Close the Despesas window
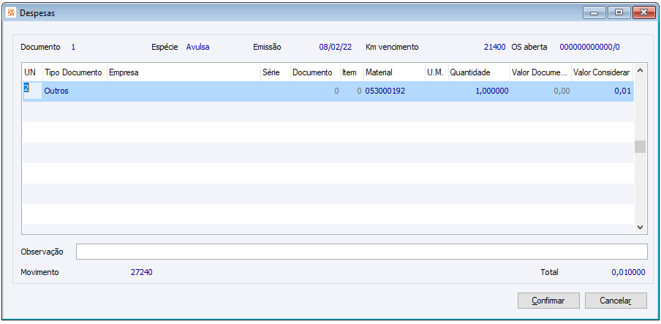Image resolution: width=661 pixels, height=324 pixels. pos(643,12)
